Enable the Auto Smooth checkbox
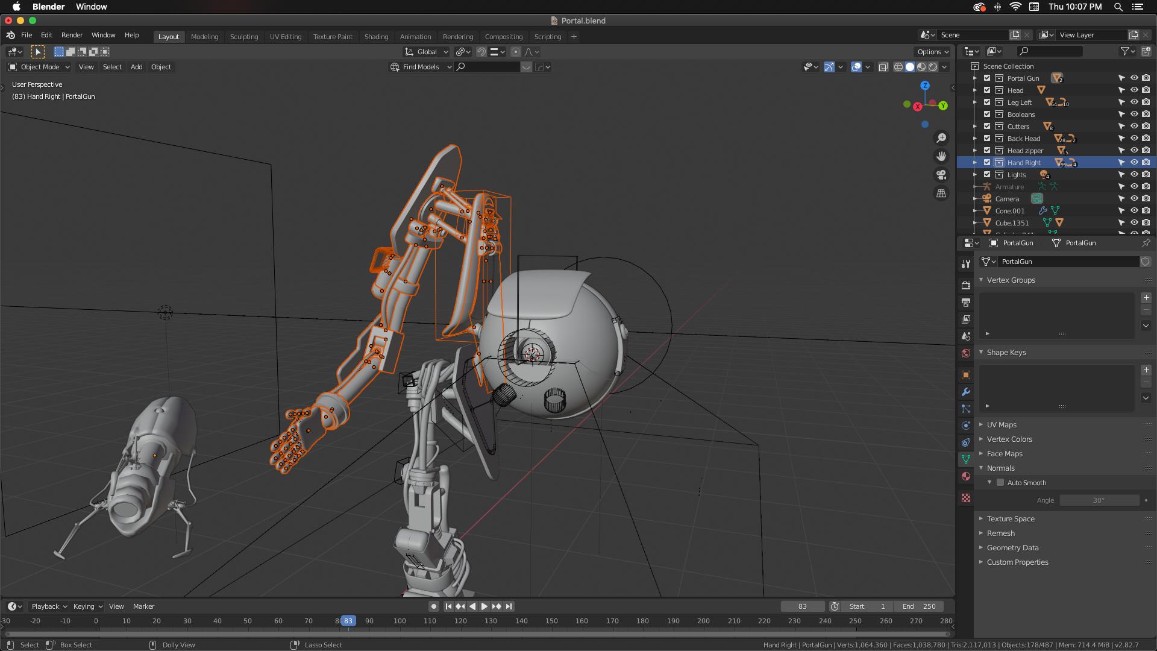 [1000, 483]
